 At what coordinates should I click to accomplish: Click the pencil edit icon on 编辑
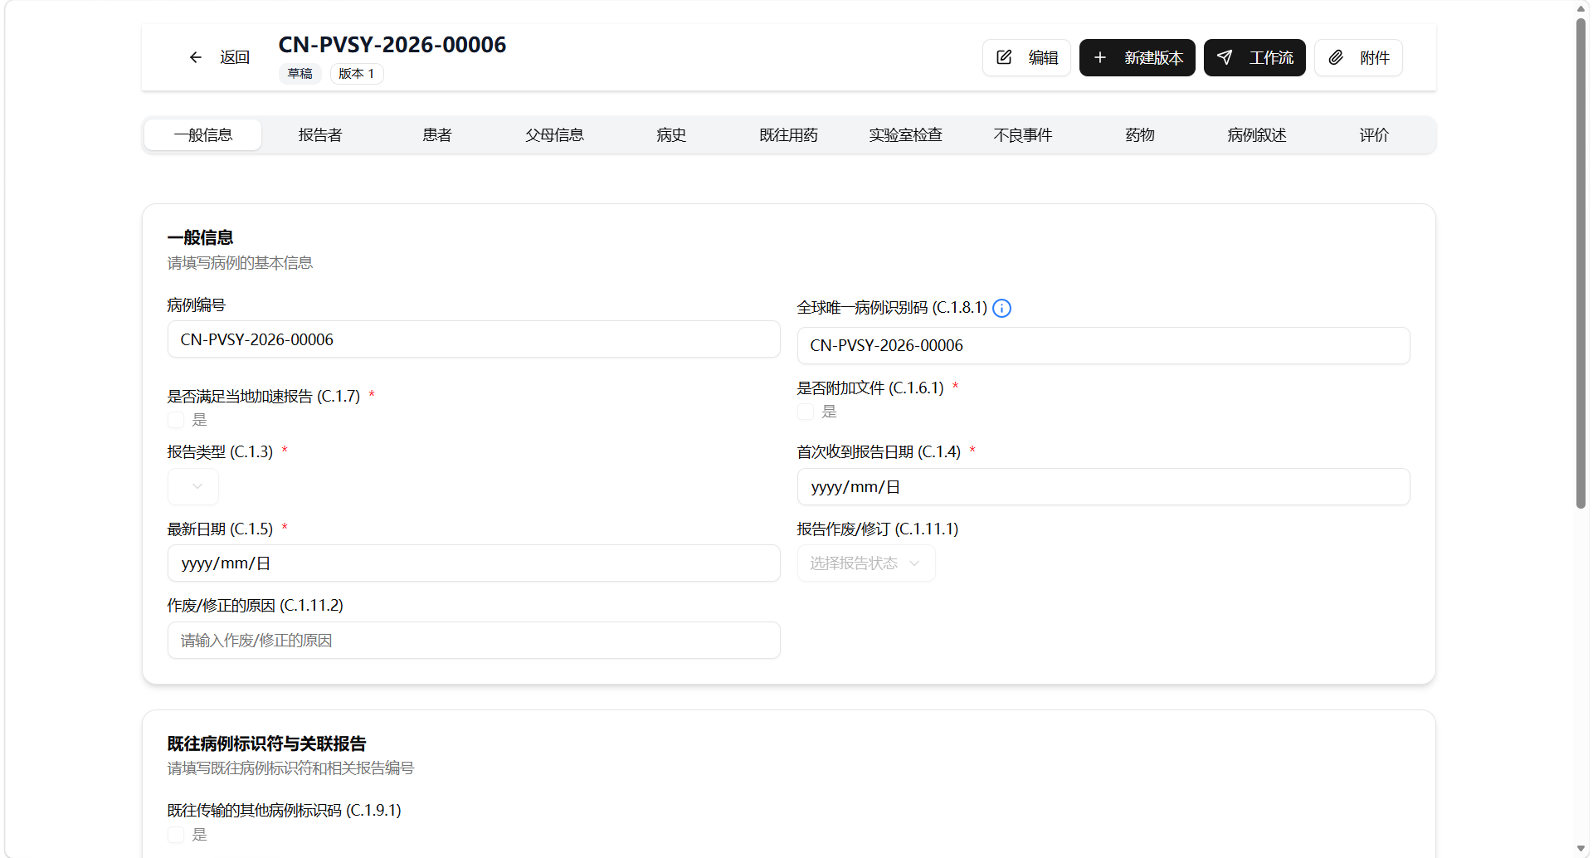coord(1004,57)
